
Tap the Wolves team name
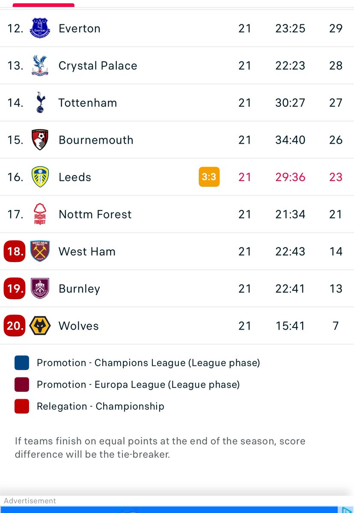pos(79,326)
